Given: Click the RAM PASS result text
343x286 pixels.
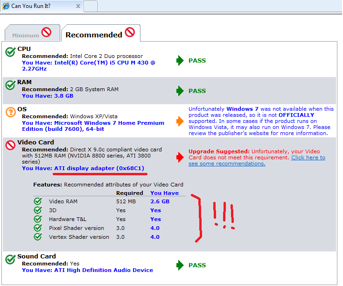Looking at the screenshot, I should coord(197,91).
